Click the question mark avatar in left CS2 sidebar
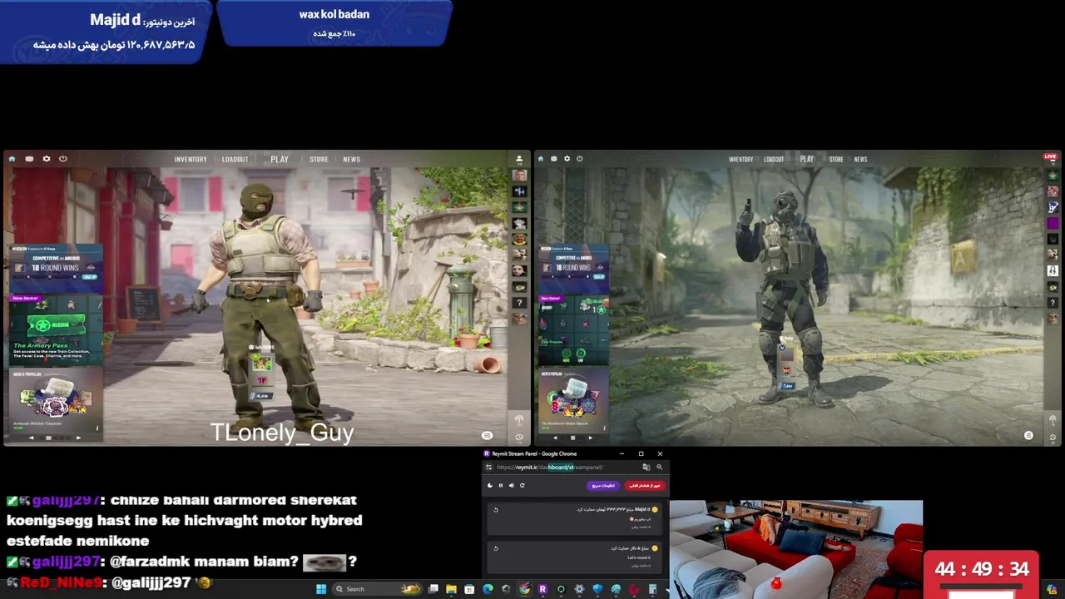The height and width of the screenshot is (599, 1065). coord(519,303)
